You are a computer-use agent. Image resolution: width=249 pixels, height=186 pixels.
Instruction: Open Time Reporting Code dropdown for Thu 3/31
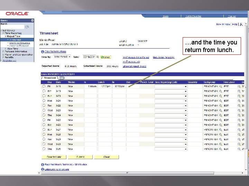point(171,149)
